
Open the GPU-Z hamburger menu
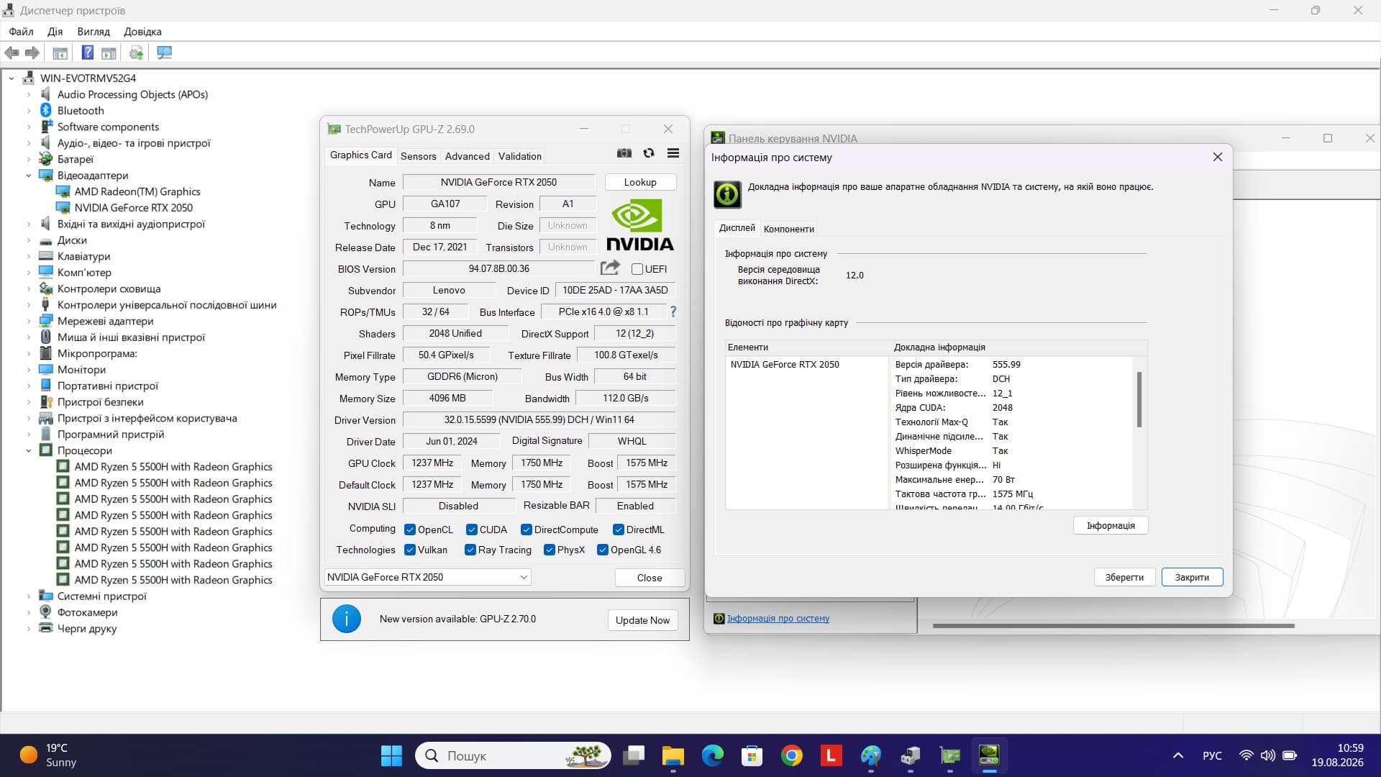[x=673, y=153]
